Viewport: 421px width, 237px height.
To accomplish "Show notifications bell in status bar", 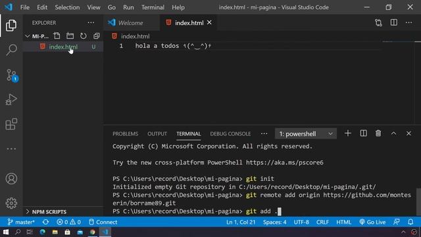I will pyautogui.click(x=410, y=223).
